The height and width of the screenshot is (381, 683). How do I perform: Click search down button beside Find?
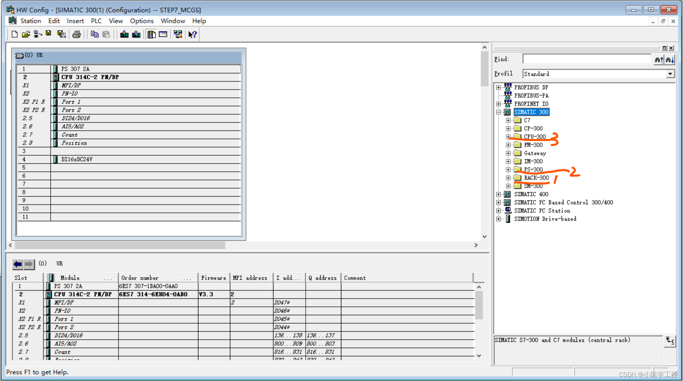[x=670, y=60]
